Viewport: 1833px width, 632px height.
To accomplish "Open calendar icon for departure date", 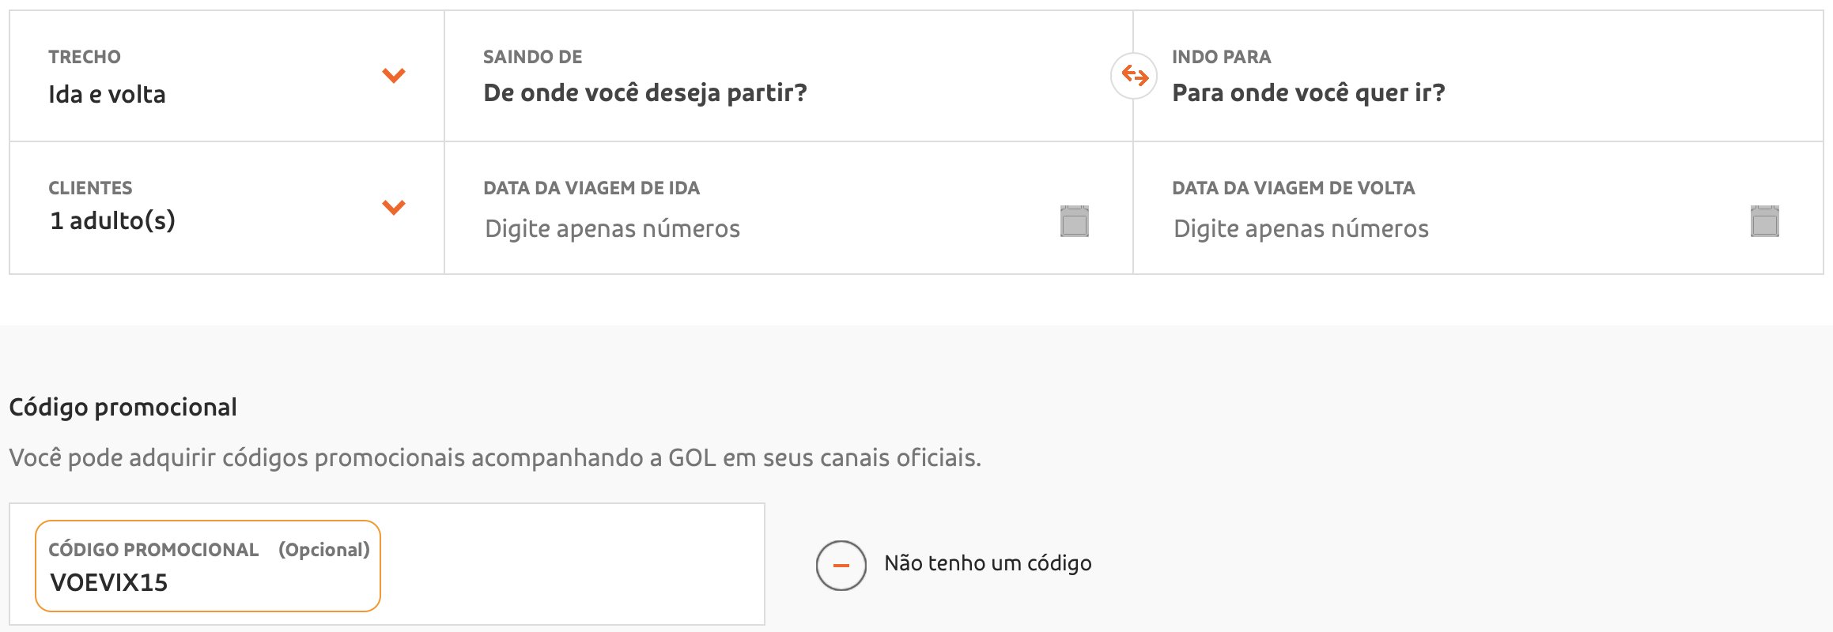I will [x=1075, y=221].
